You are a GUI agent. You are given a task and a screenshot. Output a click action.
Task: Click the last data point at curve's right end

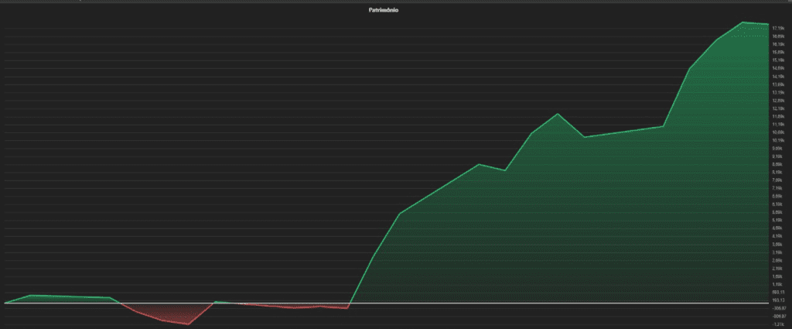point(767,25)
